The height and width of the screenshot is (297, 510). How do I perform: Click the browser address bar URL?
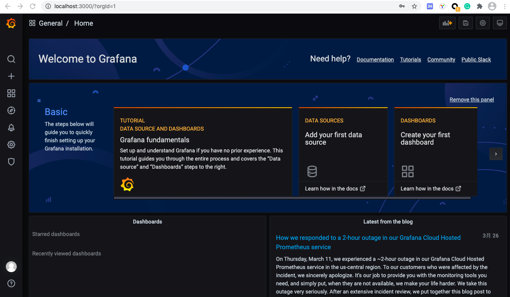click(85, 6)
